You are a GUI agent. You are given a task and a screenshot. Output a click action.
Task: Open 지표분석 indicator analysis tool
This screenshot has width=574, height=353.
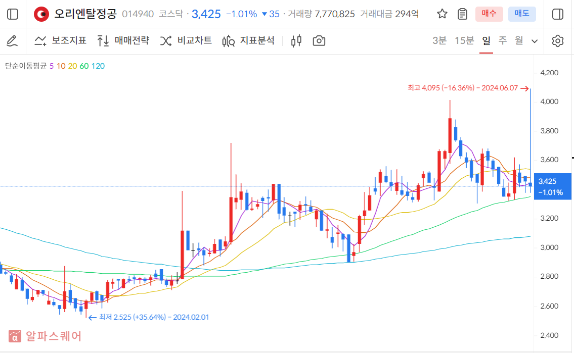coord(248,40)
